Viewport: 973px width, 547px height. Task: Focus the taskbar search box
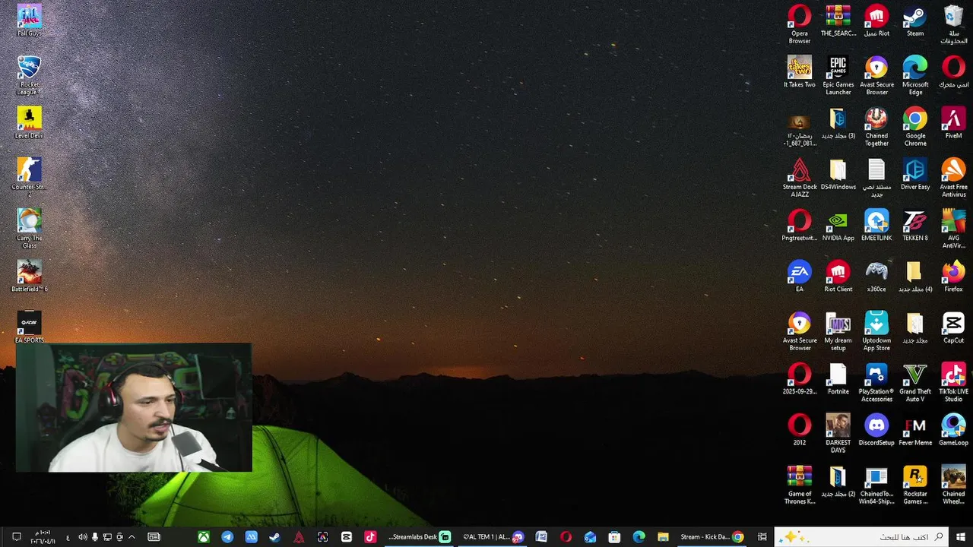[x=862, y=537]
